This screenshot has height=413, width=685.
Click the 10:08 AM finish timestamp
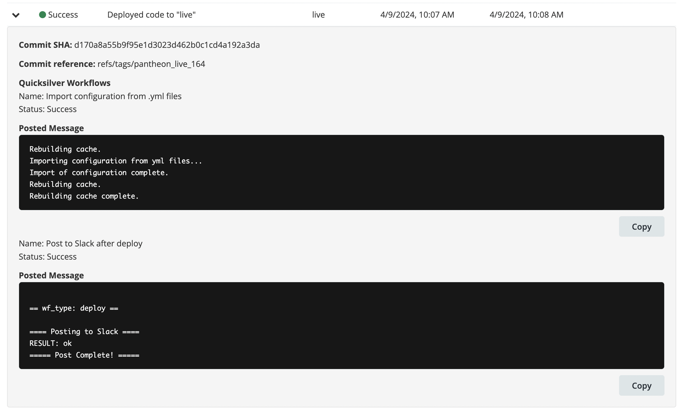(x=526, y=15)
